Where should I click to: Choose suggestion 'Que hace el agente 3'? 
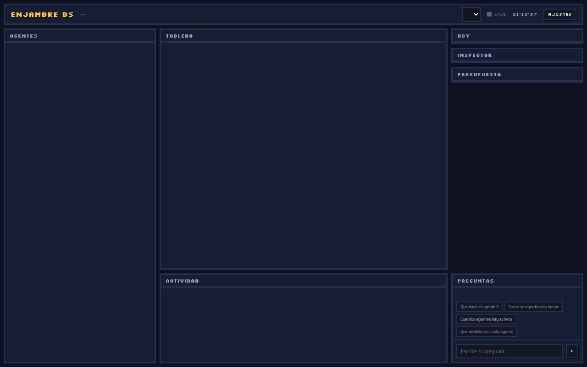[x=479, y=307]
